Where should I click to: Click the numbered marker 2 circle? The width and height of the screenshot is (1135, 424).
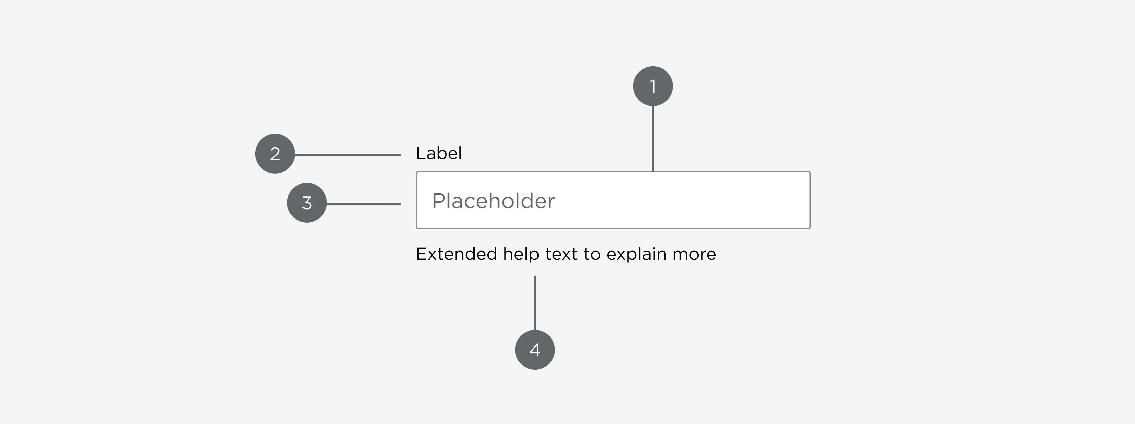(275, 154)
